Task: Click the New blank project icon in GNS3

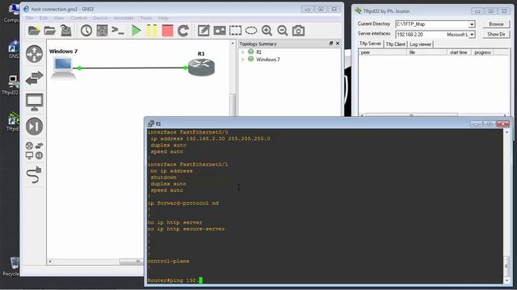Action: [34, 31]
